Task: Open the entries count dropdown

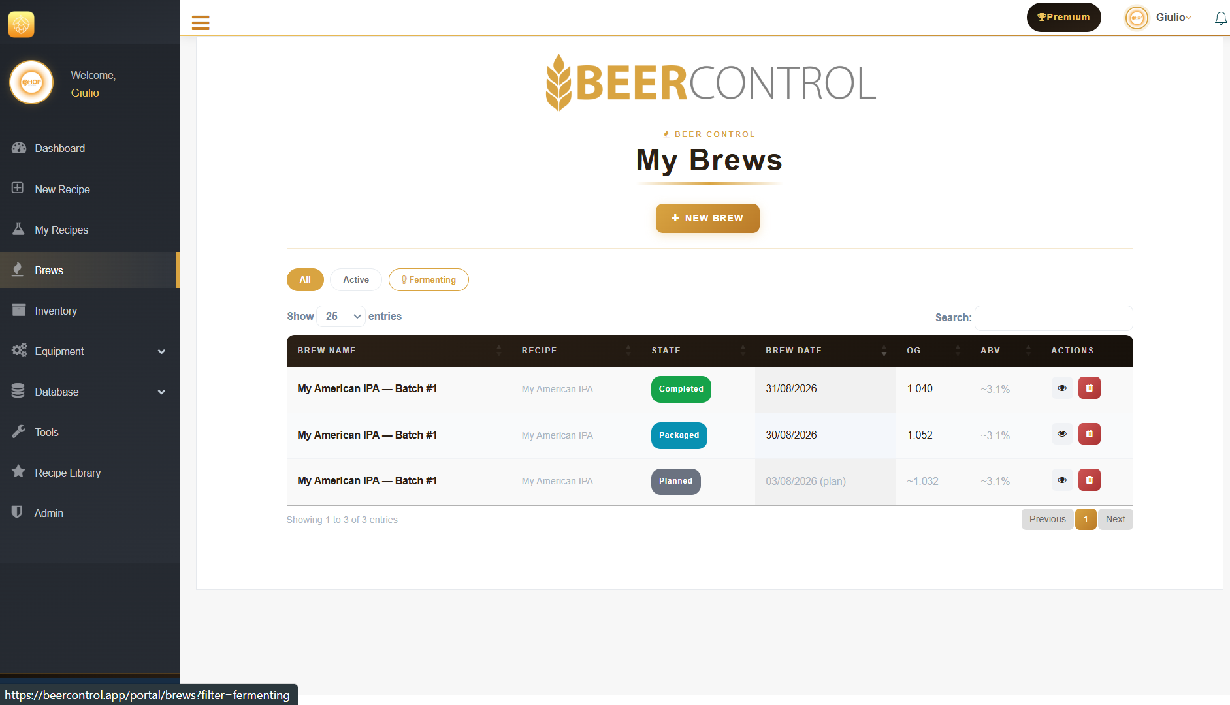Action: point(341,316)
